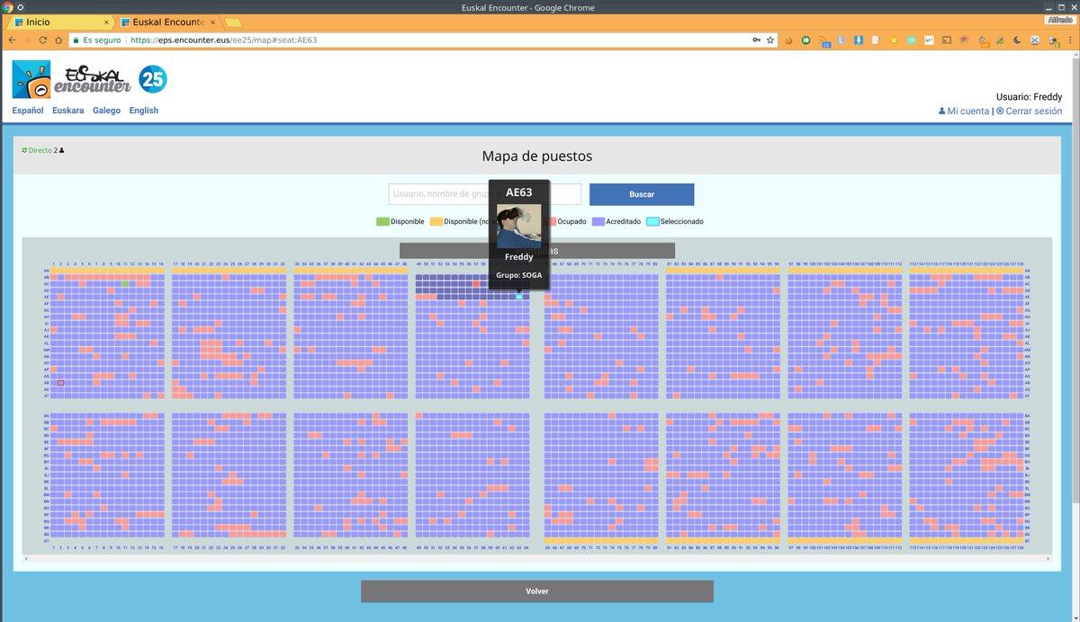Image resolution: width=1080 pixels, height=622 pixels.
Task: Go back with browser back arrow
Action: pyautogui.click(x=13, y=40)
